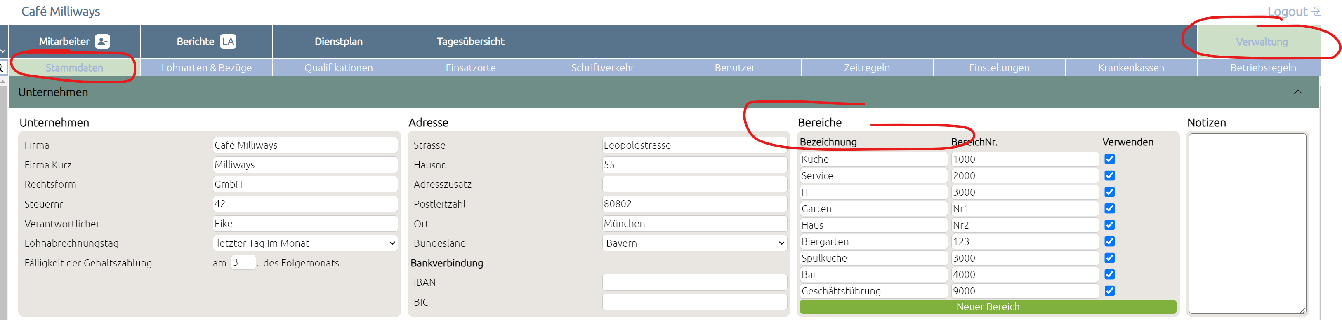1342x320 pixels.
Task: Click the add-person icon beside Mitarbeiter
Action: pos(102,42)
